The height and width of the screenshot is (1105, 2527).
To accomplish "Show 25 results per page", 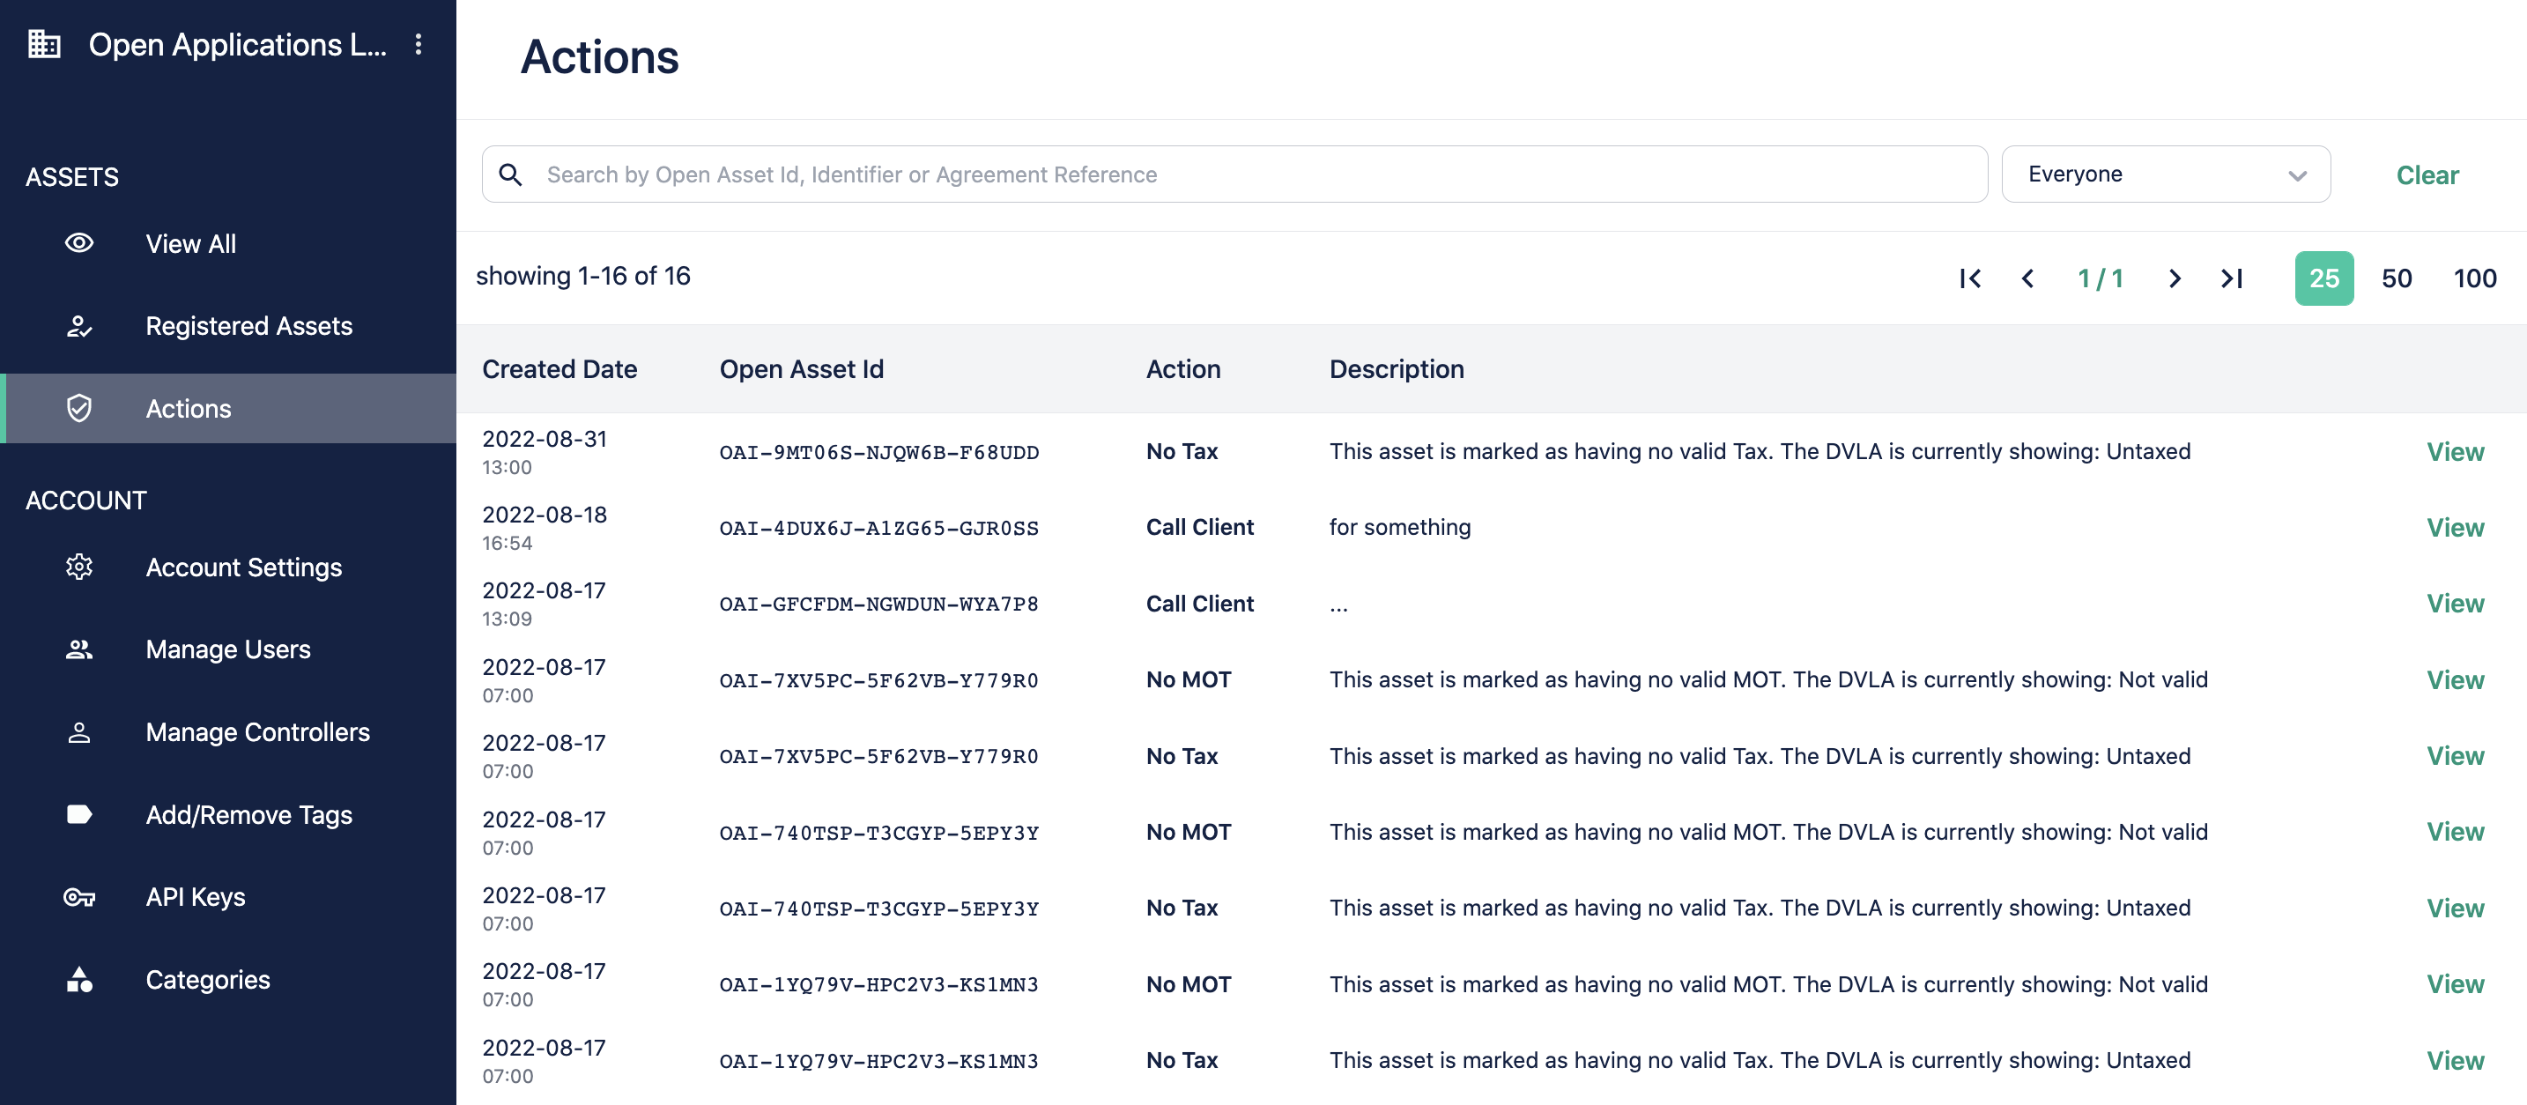I will (x=2324, y=278).
